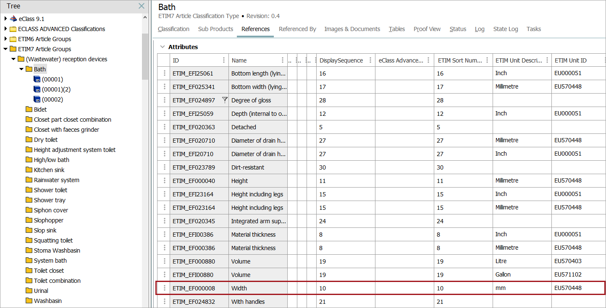Viewport: 606px width, 308px height.
Task: Select the (00001)(2) product node icon
Action: (x=37, y=89)
